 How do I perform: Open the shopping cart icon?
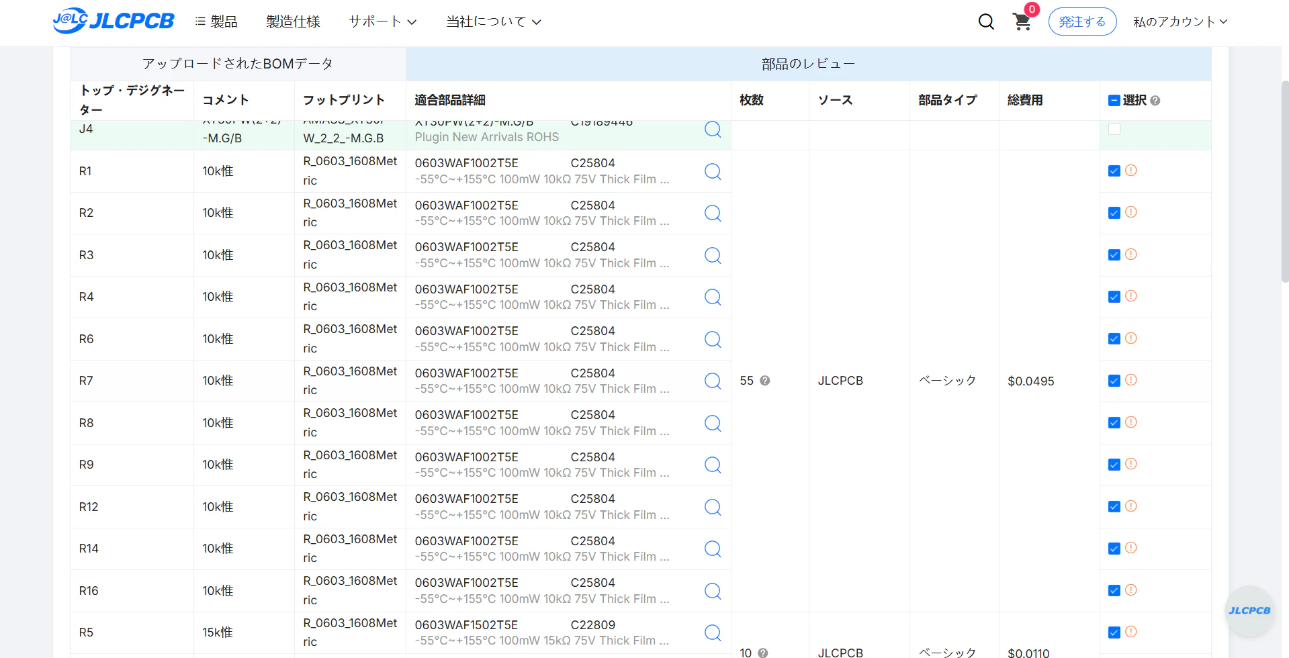[x=1022, y=22]
